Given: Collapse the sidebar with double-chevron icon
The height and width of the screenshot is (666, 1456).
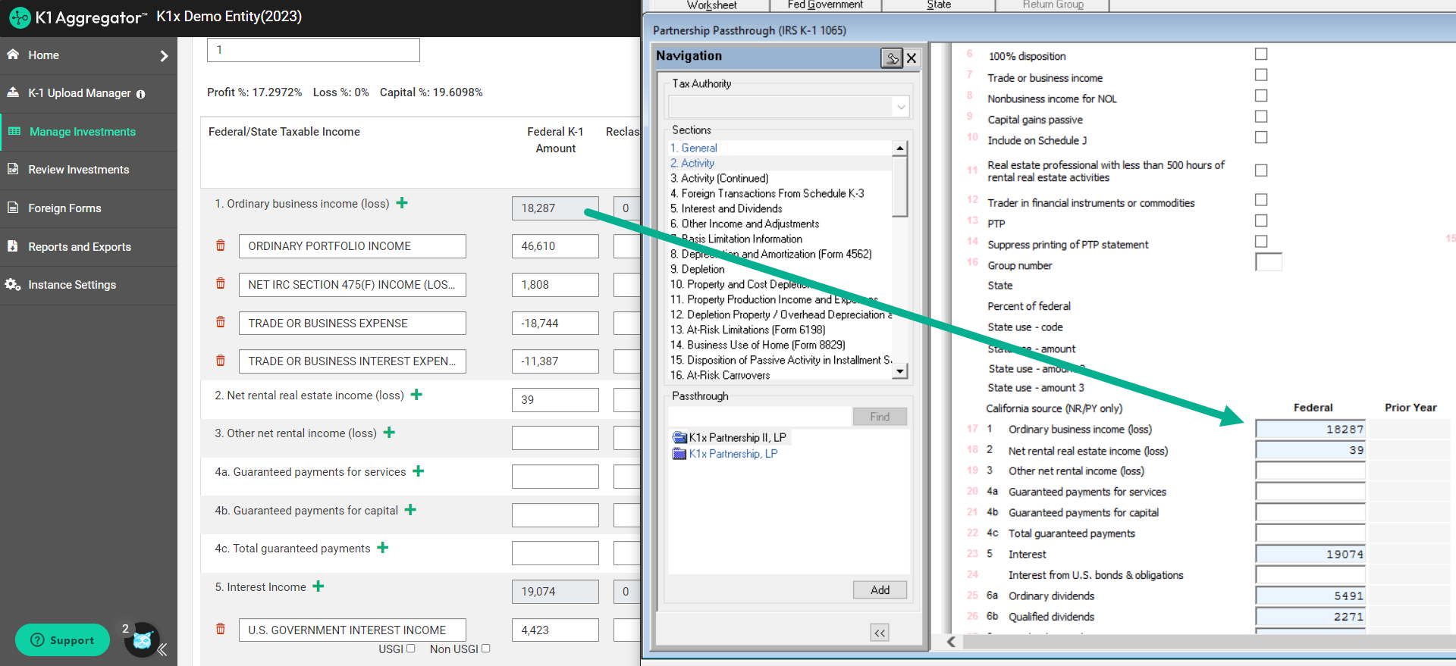Looking at the screenshot, I should [x=162, y=649].
